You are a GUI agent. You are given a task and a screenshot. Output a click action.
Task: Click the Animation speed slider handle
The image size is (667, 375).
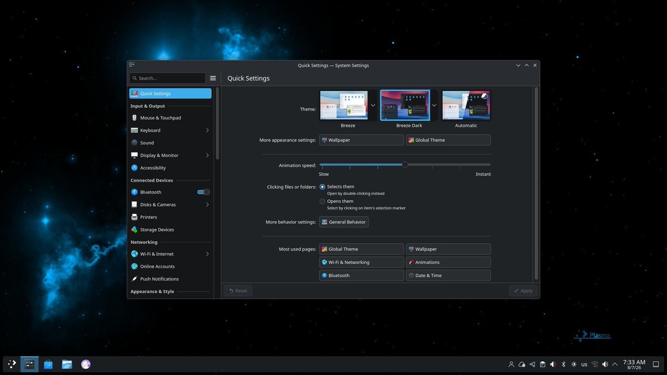(x=405, y=164)
